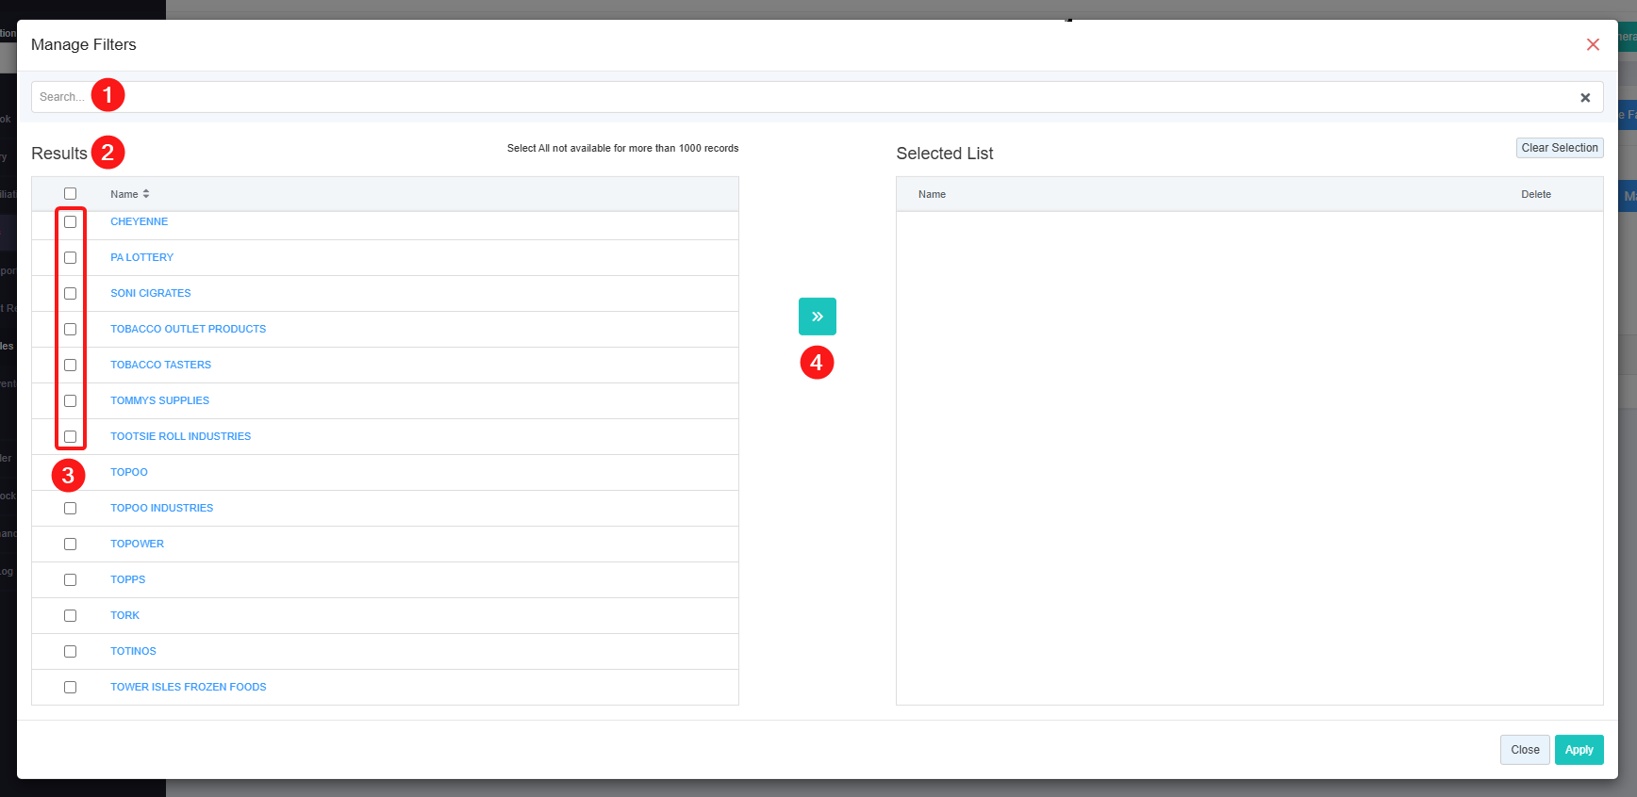Image resolution: width=1637 pixels, height=797 pixels.
Task: Open the PA LOTTERY link
Action: [142, 258]
